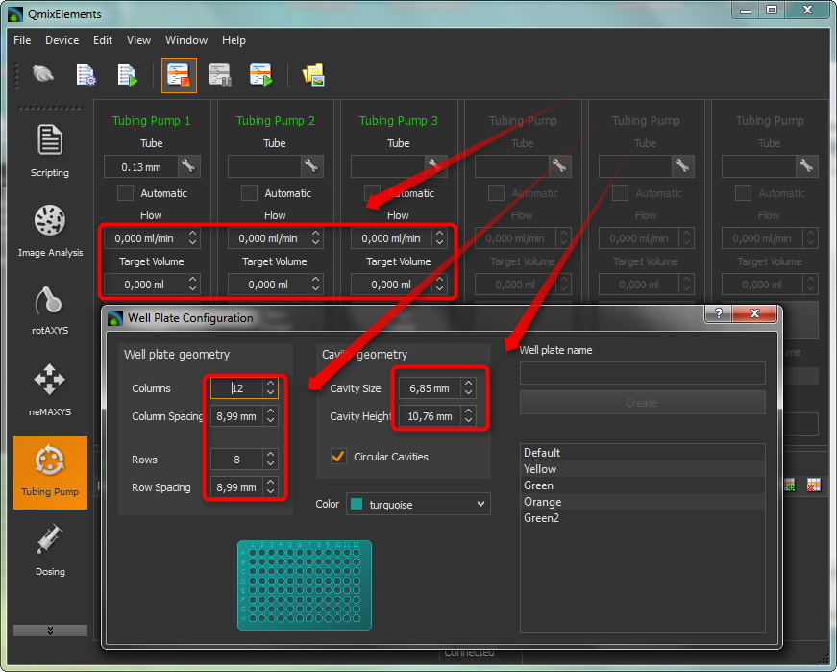Click the wrench icon for Tubing Pump 2
This screenshot has height=672, width=837.
coord(311,166)
